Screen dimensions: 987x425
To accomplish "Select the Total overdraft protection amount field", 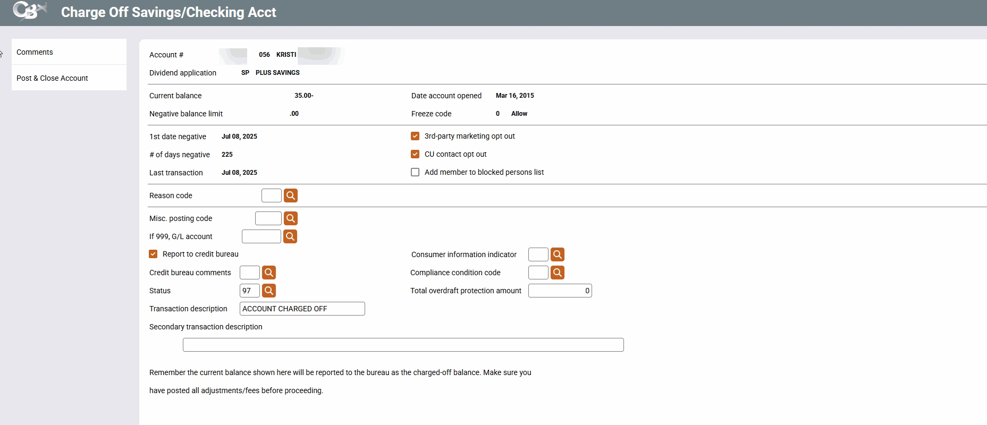I will [x=560, y=291].
